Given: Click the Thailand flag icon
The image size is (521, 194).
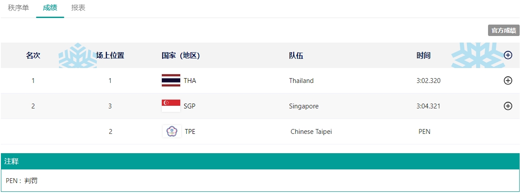Looking at the screenshot, I should 171,80.
